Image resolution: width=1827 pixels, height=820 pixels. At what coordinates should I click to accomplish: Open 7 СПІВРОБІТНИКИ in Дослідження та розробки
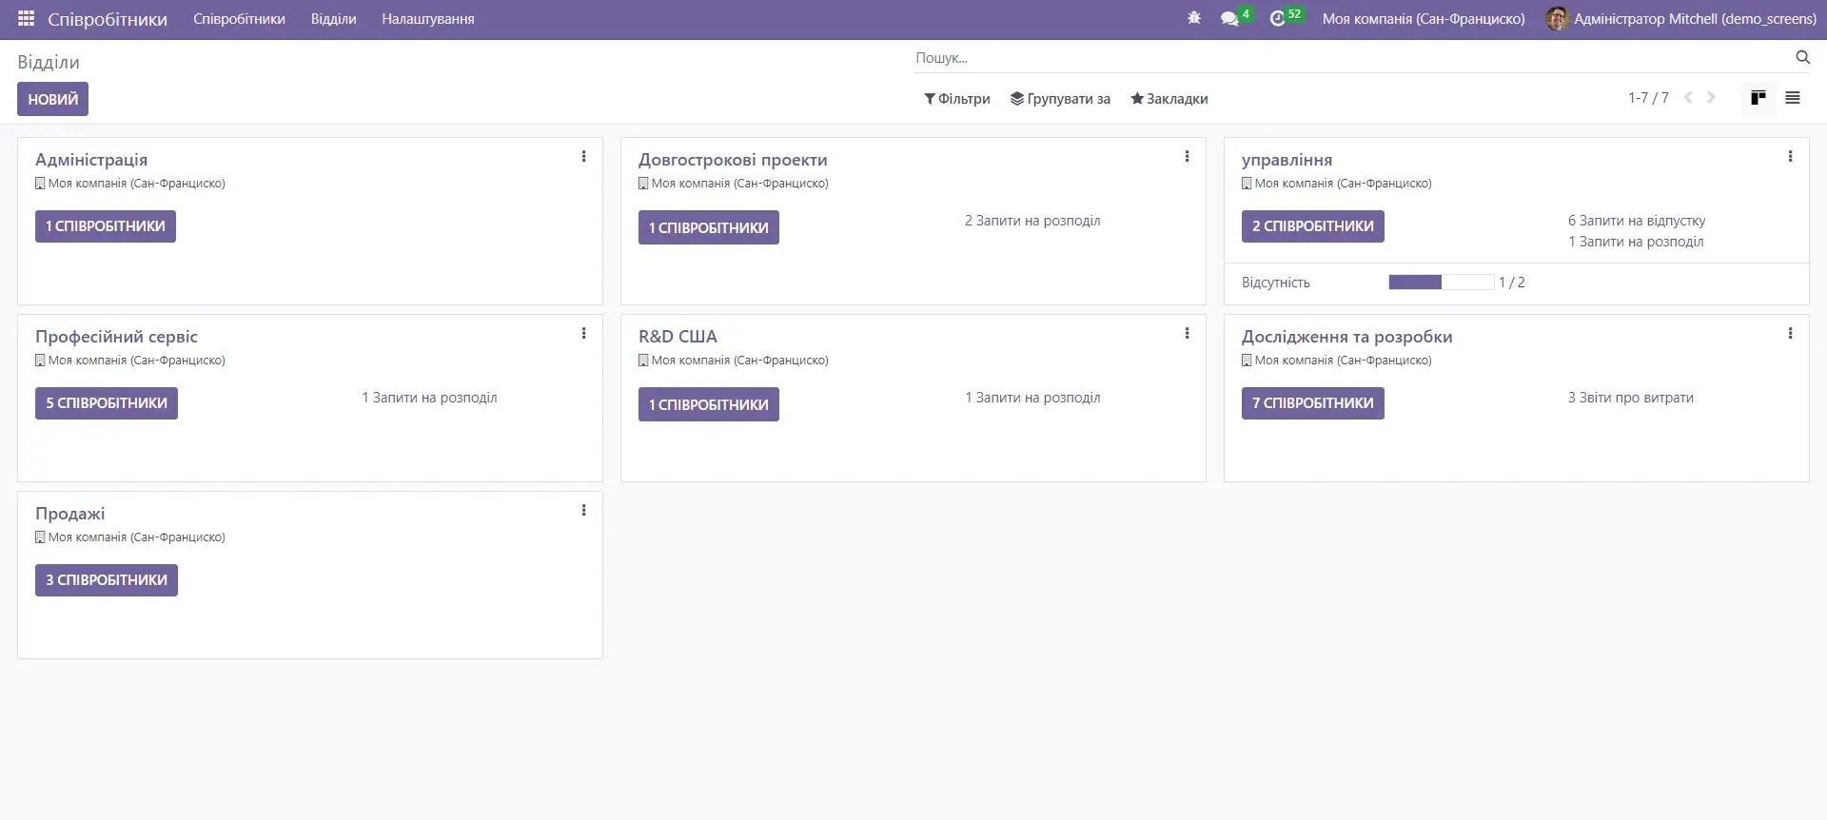coord(1312,403)
